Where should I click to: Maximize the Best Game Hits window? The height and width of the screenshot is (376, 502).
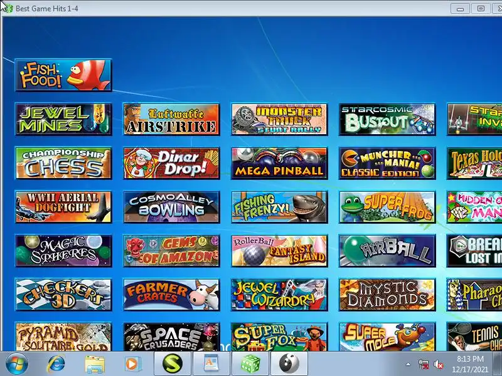pyautogui.click(x=481, y=9)
